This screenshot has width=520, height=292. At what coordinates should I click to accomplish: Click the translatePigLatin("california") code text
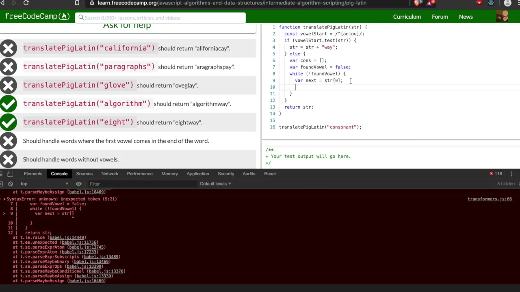coord(89,48)
